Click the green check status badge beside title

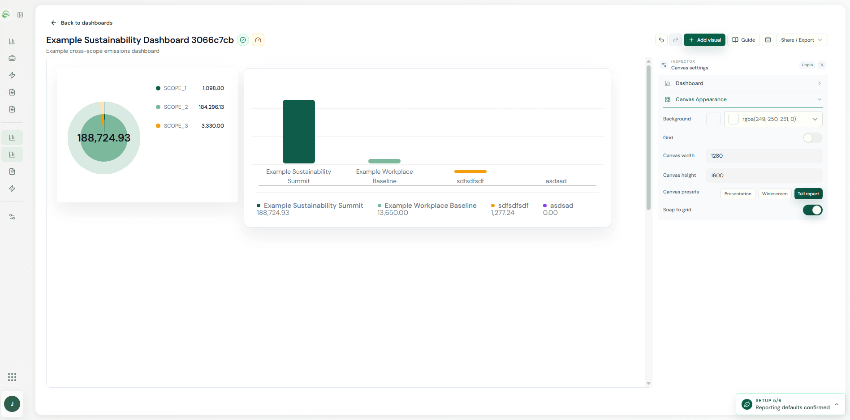point(243,40)
